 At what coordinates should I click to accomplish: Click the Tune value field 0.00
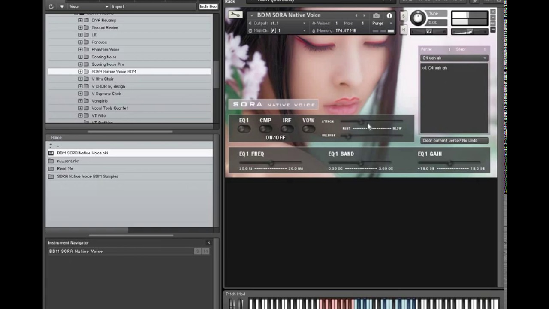pos(436,22)
